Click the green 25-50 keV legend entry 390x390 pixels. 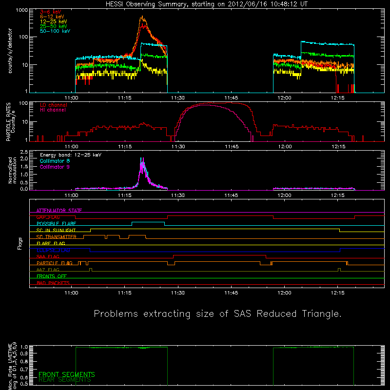click(54, 26)
